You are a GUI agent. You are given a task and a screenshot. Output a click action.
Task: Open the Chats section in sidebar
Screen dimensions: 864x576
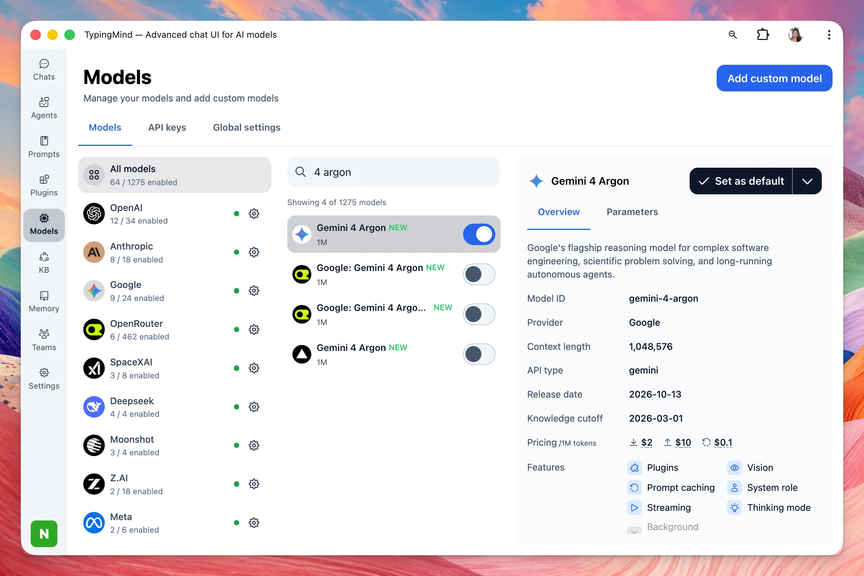(x=44, y=70)
